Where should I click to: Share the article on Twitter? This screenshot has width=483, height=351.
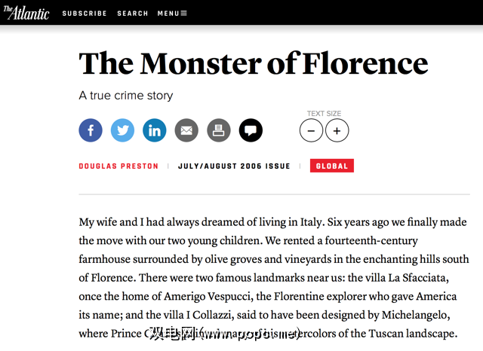[x=122, y=130]
